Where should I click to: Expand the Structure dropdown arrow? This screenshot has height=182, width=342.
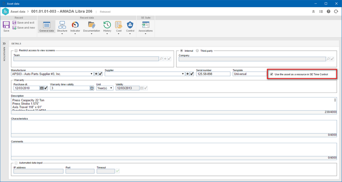(x=62, y=34)
